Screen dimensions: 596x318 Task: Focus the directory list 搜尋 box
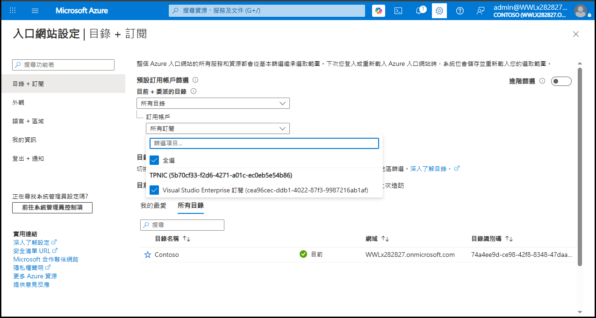pos(182,225)
